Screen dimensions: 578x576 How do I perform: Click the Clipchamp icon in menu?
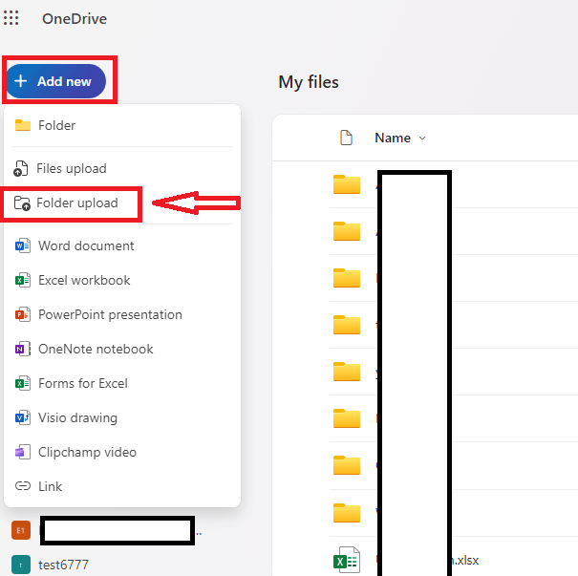click(23, 452)
